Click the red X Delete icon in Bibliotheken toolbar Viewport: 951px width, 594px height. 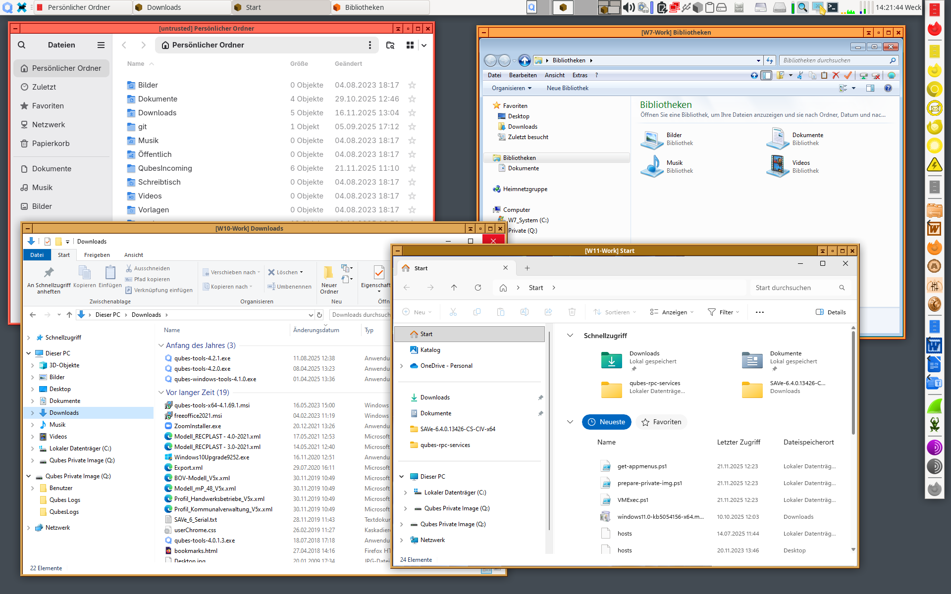tap(836, 75)
